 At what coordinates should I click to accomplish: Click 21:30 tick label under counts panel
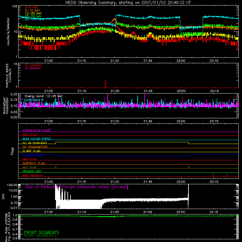pyautogui.click(x=115, y=61)
